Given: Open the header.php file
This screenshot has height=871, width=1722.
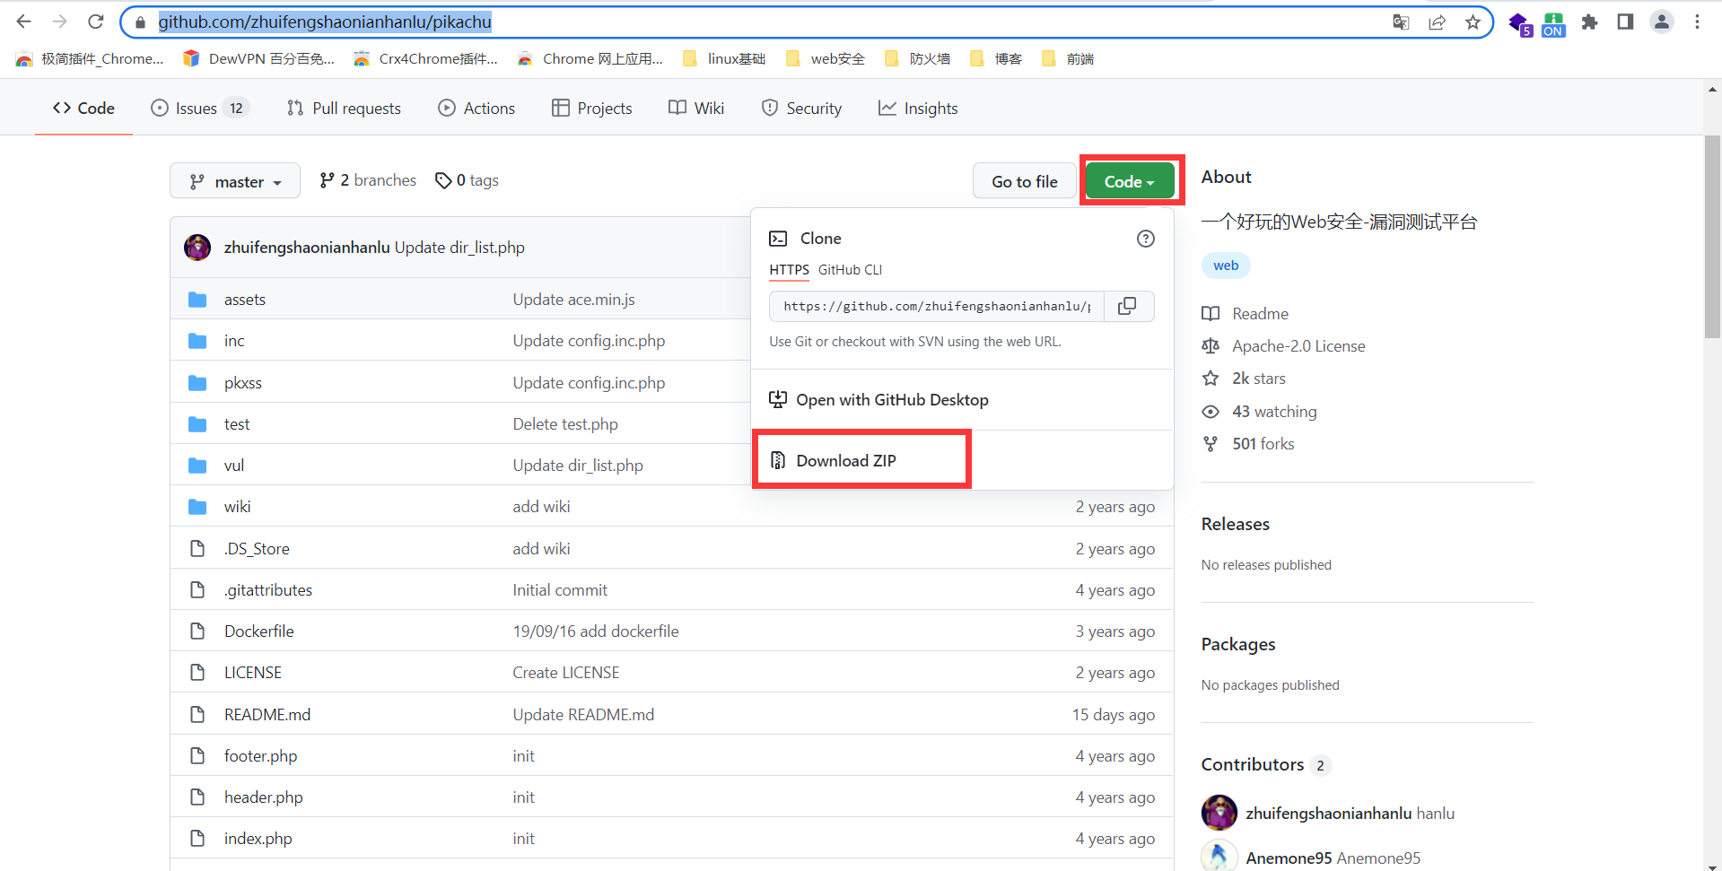Looking at the screenshot, I should (x=264, y=797).
